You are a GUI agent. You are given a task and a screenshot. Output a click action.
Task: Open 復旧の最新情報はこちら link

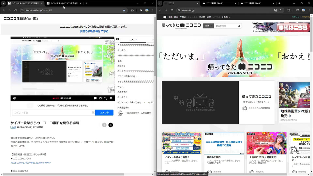94,31
